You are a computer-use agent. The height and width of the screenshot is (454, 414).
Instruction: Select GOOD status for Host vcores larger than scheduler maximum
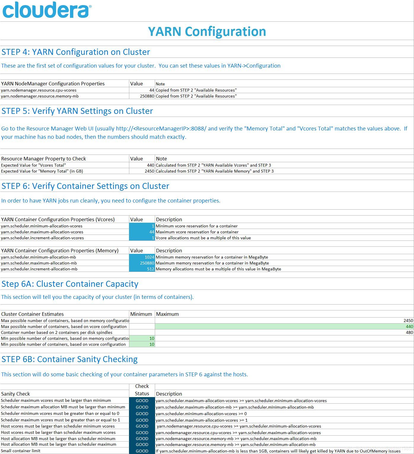[142, 433]
